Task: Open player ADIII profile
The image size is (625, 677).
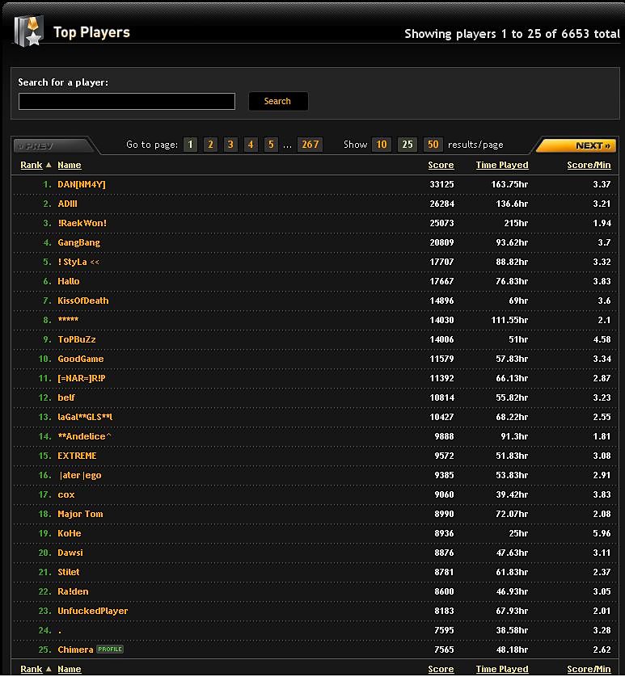Action: 67,204
